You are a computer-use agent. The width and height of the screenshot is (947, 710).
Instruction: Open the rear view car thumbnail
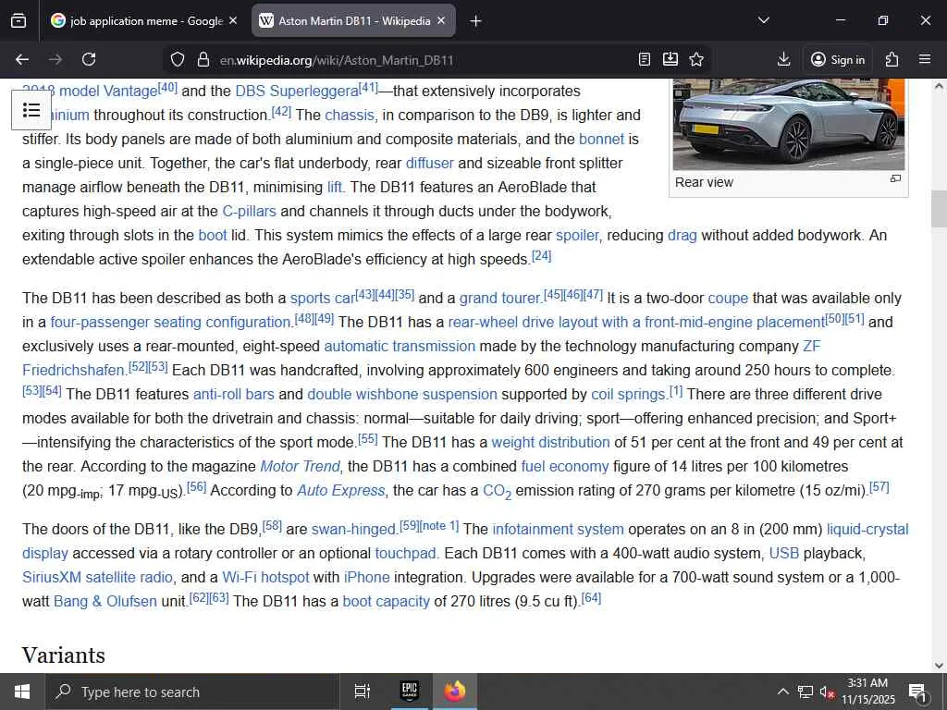[788, 125]
